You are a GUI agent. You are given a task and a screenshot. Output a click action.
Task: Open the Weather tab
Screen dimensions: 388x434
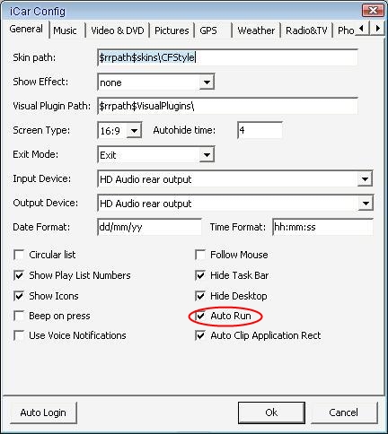256,30
